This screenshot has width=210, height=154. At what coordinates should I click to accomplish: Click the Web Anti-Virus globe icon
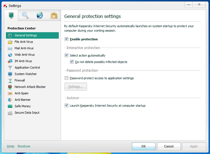pos(10,55)
